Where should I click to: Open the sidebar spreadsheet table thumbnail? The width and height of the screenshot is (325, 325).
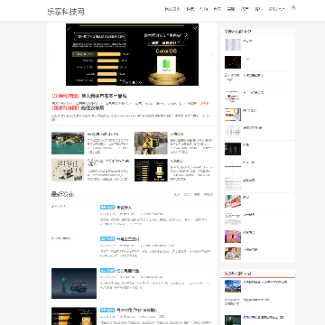click(x=233, y=44)
